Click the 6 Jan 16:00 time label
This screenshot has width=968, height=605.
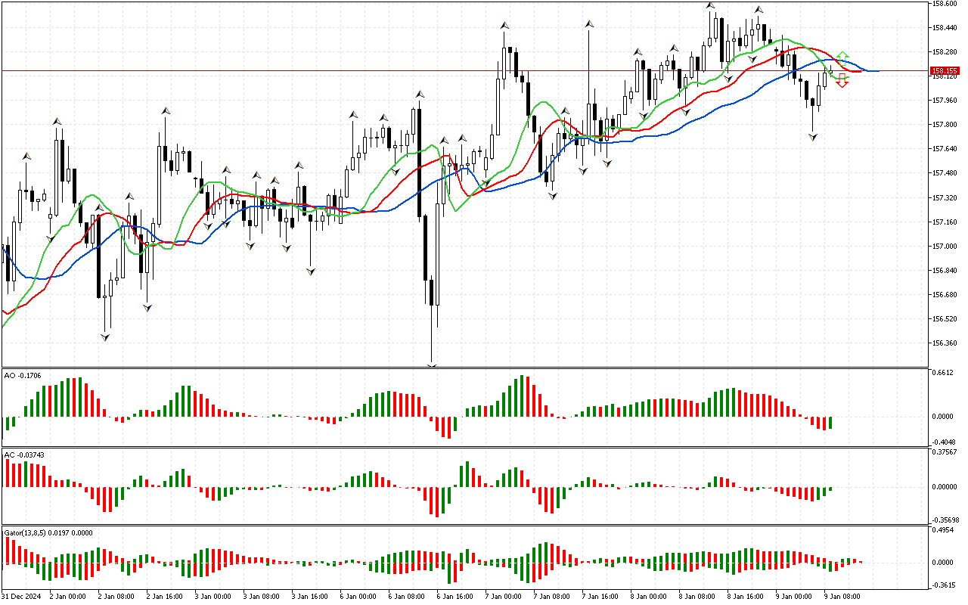[454, 596]
